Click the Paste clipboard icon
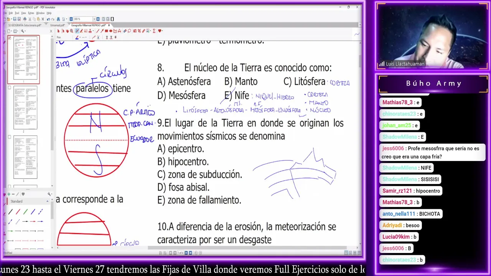This screenshot has width=491, height=276. click(x=38, y=19)
